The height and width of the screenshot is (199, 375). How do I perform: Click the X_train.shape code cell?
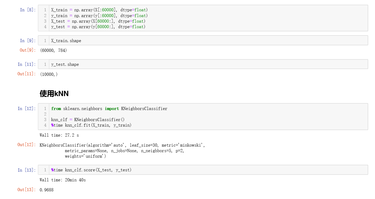click(x=203, y=41)
